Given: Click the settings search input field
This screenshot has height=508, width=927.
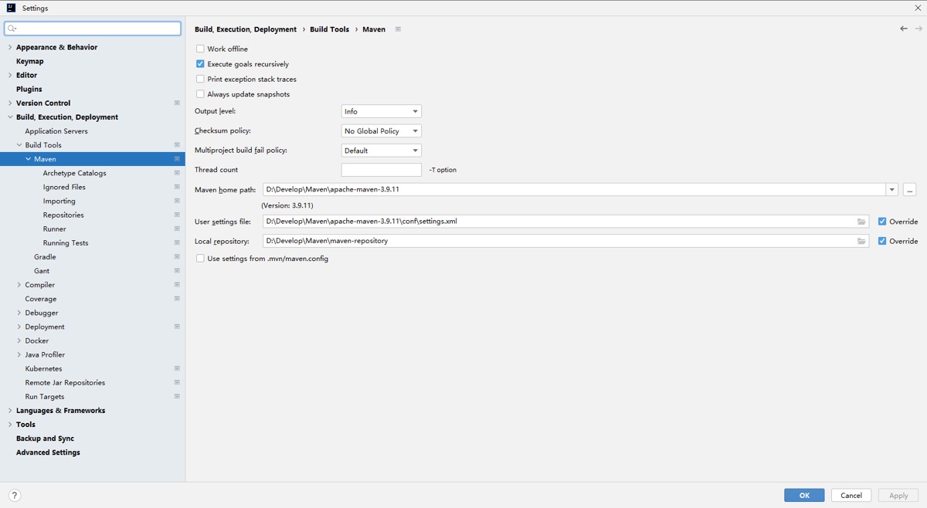Looking at the screenshot, I should (x=93, y=29).
